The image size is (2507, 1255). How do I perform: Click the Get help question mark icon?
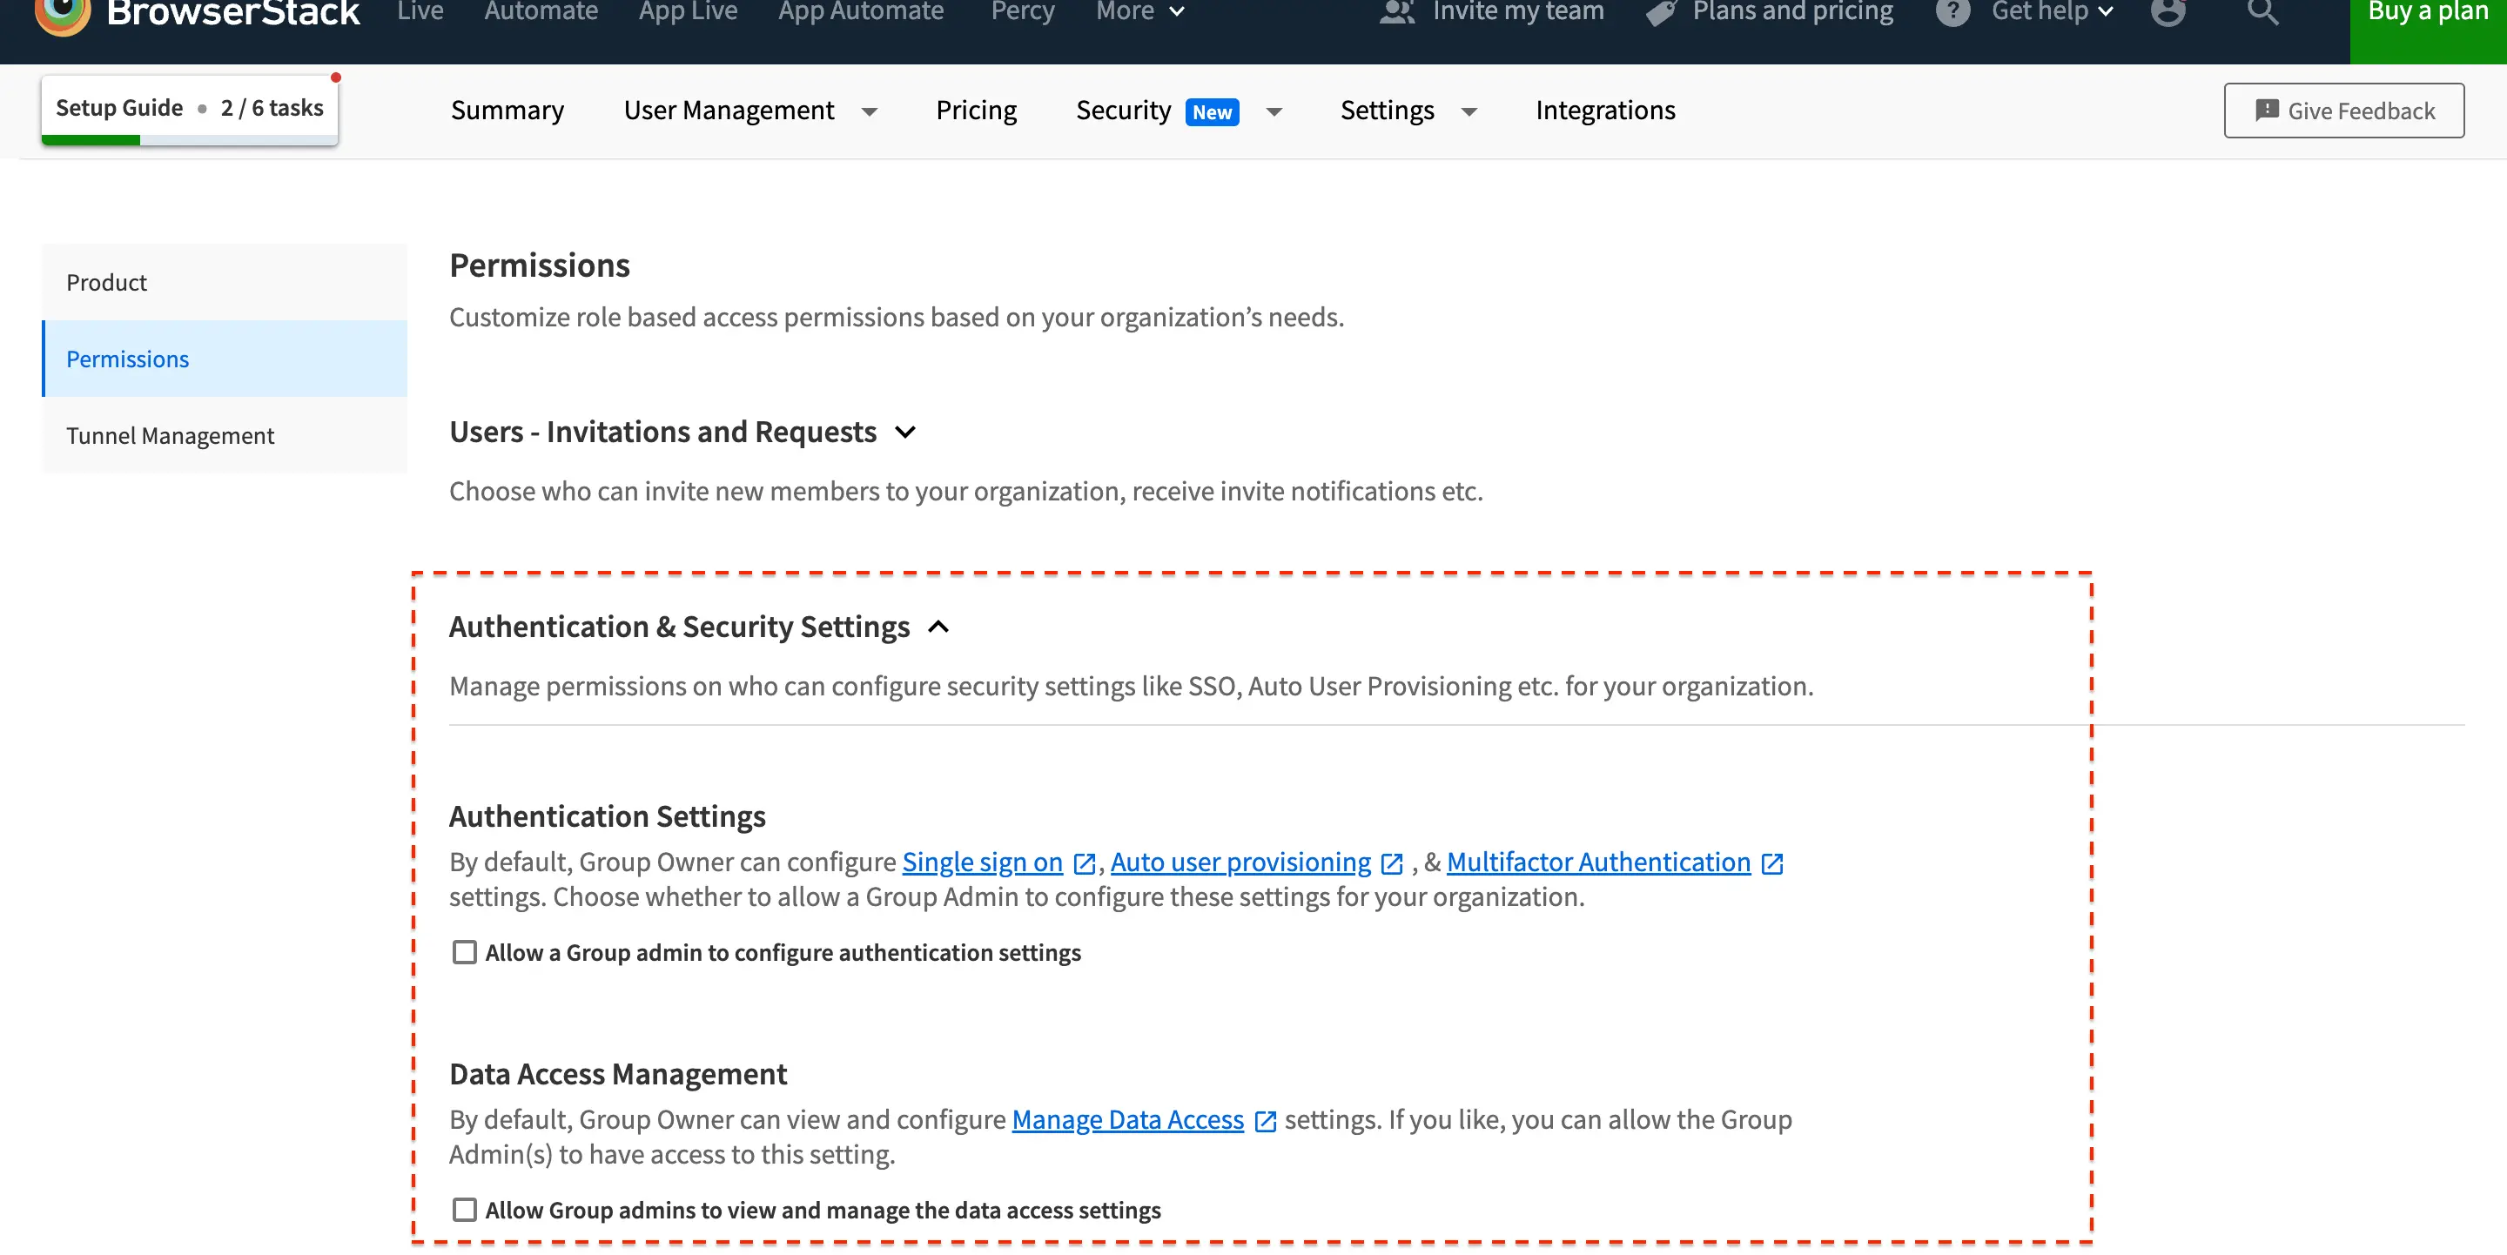click(1952, 11)
